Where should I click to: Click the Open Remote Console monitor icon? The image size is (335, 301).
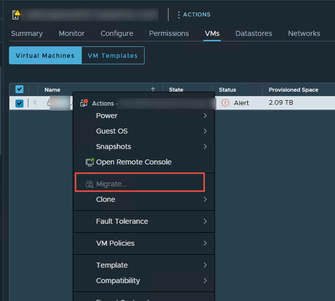(90, 162)
